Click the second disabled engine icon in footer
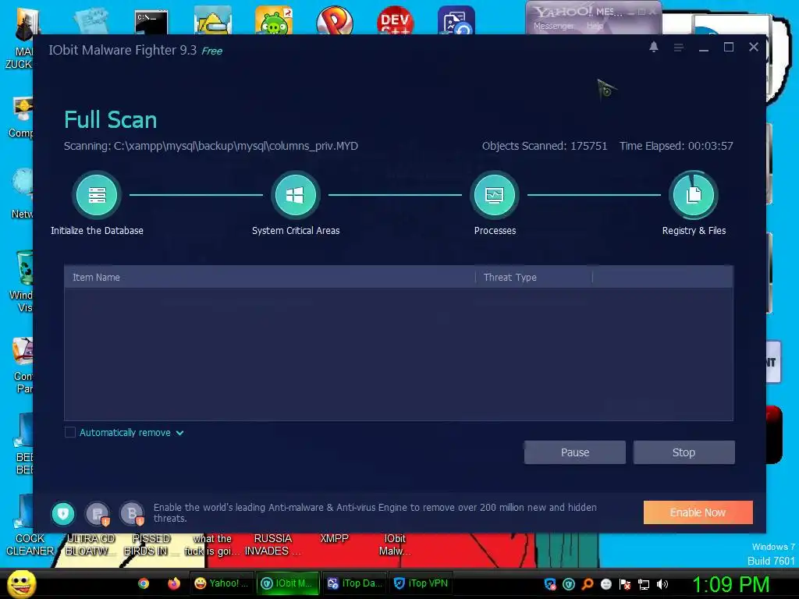The image size is (799, 599). pyautogui.click(x=98, y=513)
